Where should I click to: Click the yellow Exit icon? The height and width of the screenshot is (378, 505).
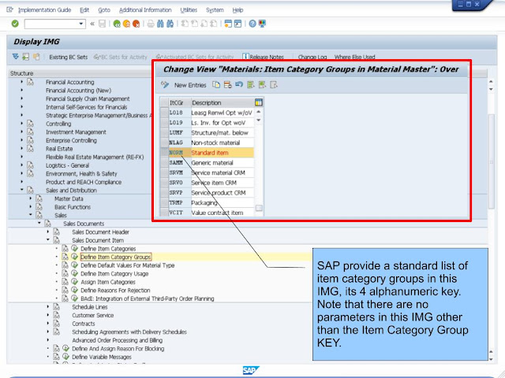point(126,24)
